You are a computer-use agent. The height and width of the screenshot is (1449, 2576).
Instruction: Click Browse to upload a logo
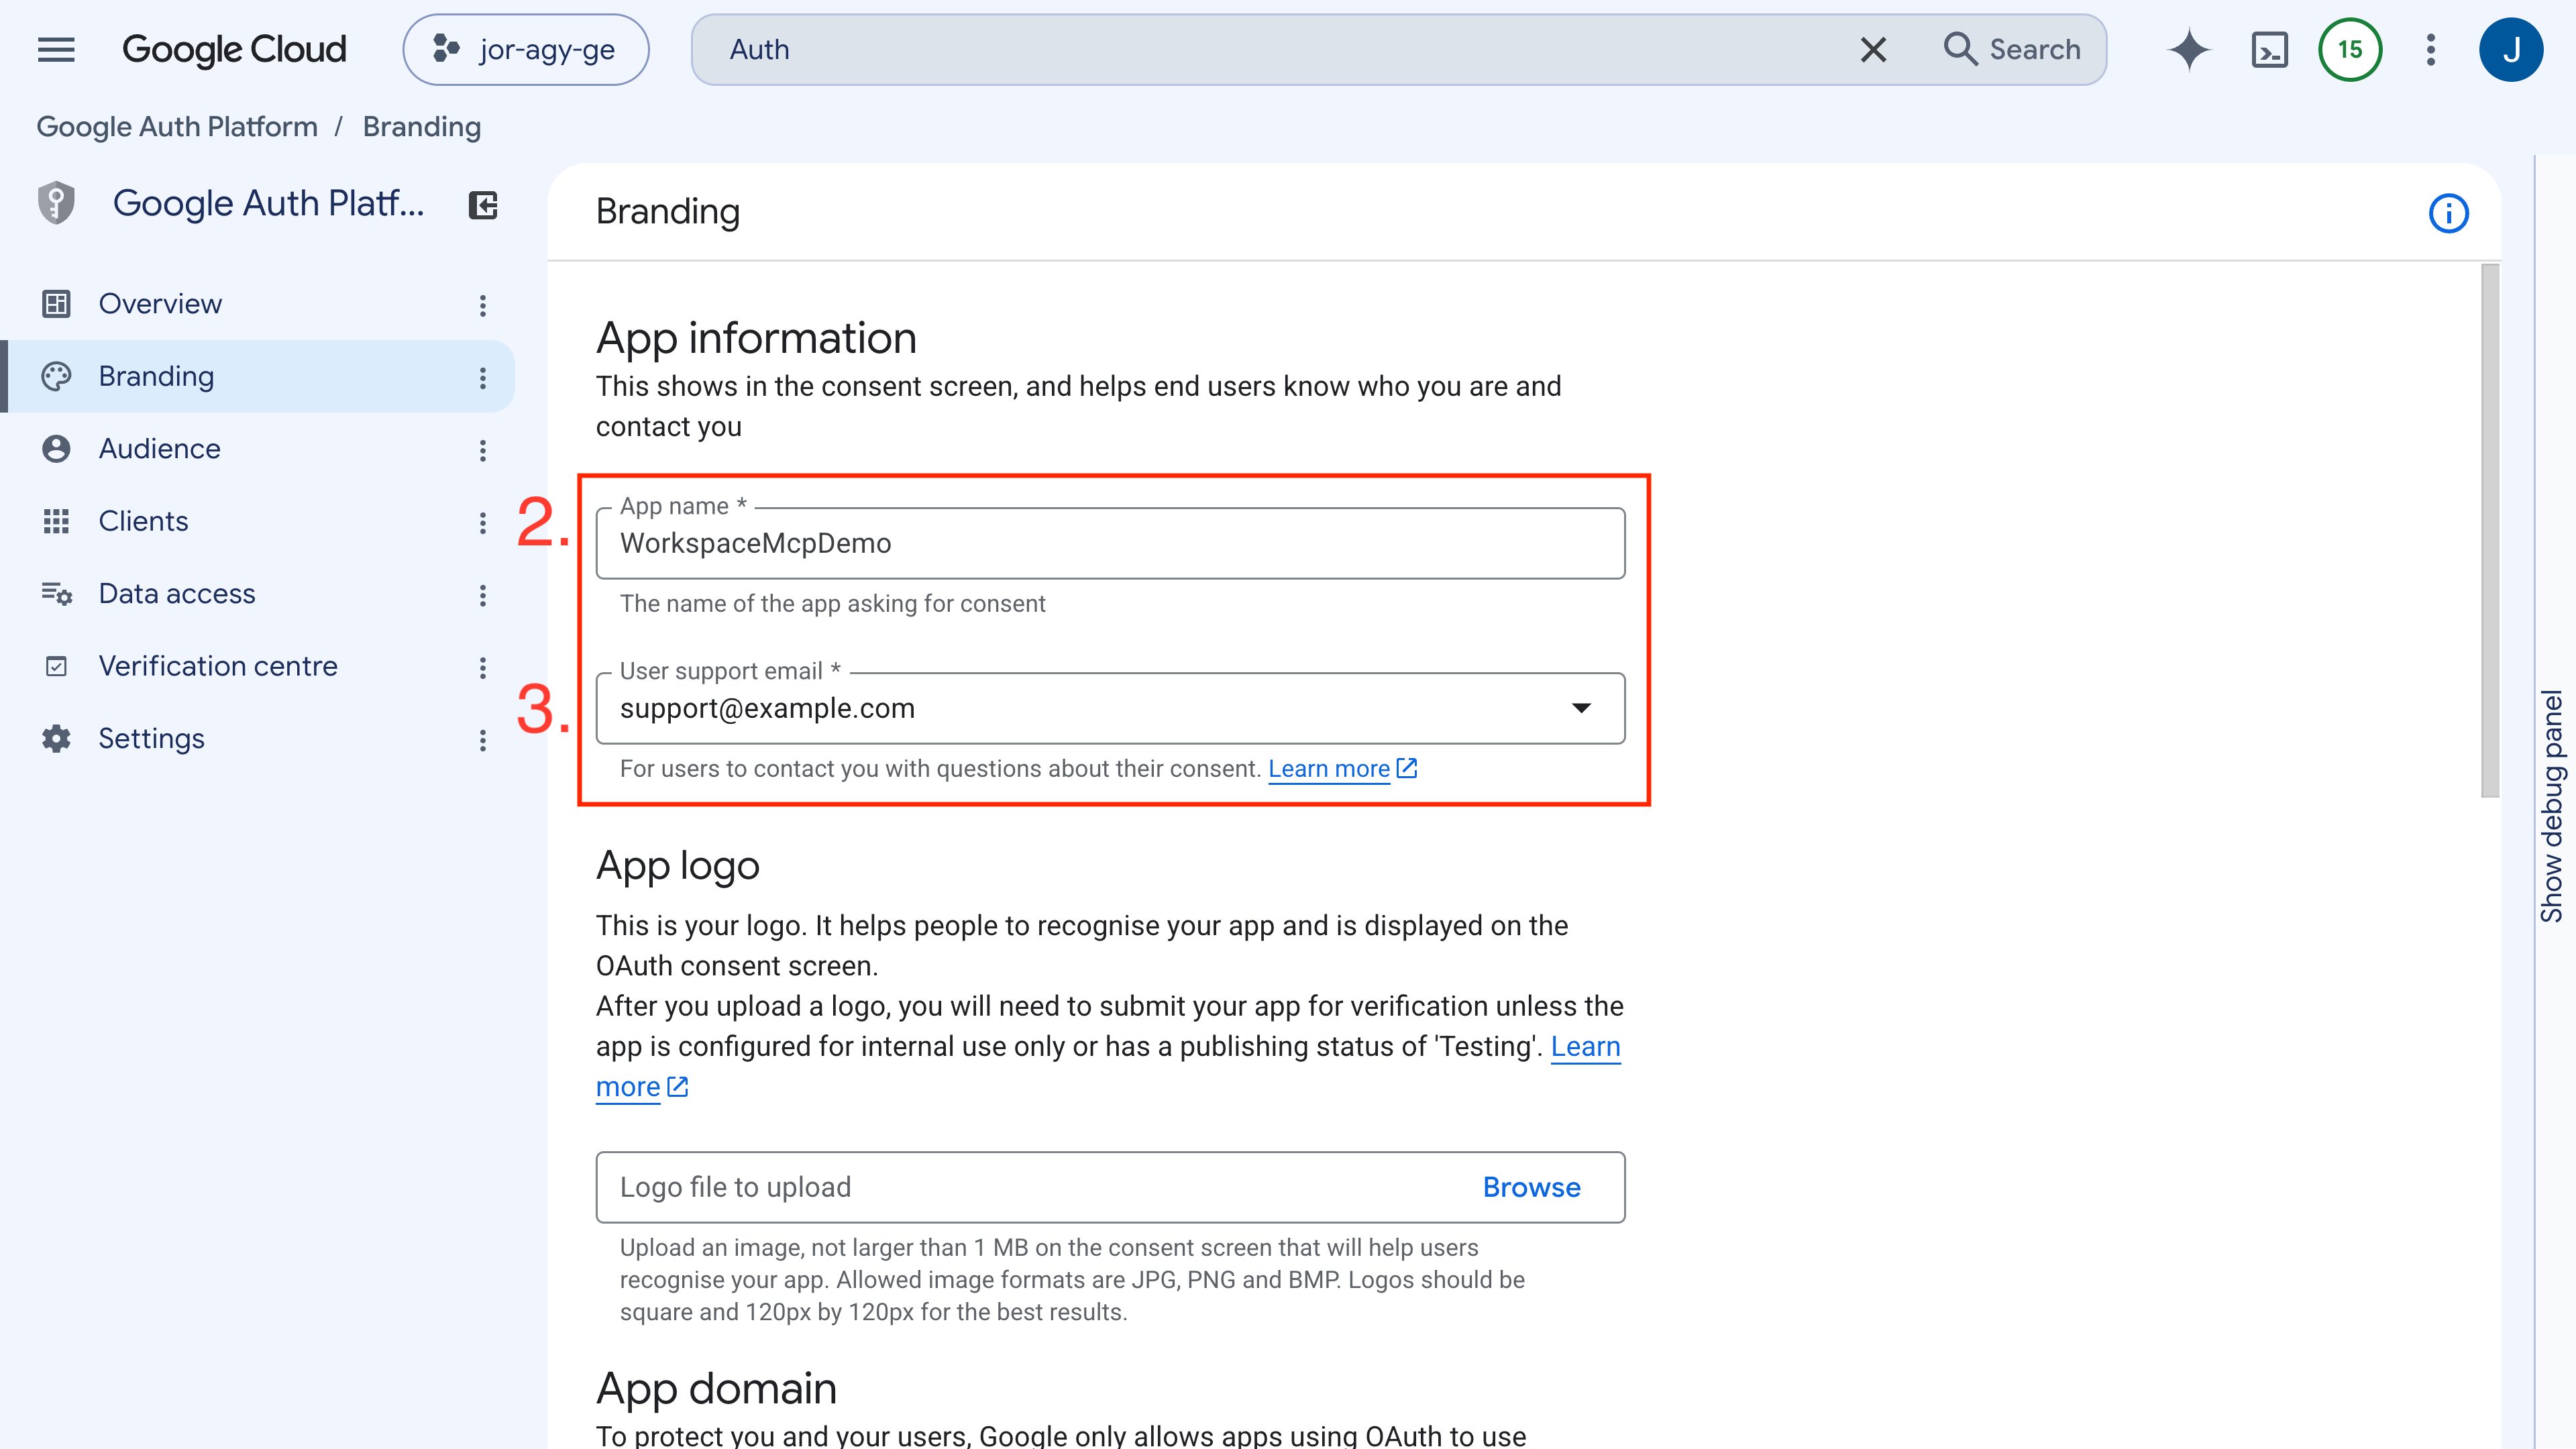(x=1531, y=1187)
